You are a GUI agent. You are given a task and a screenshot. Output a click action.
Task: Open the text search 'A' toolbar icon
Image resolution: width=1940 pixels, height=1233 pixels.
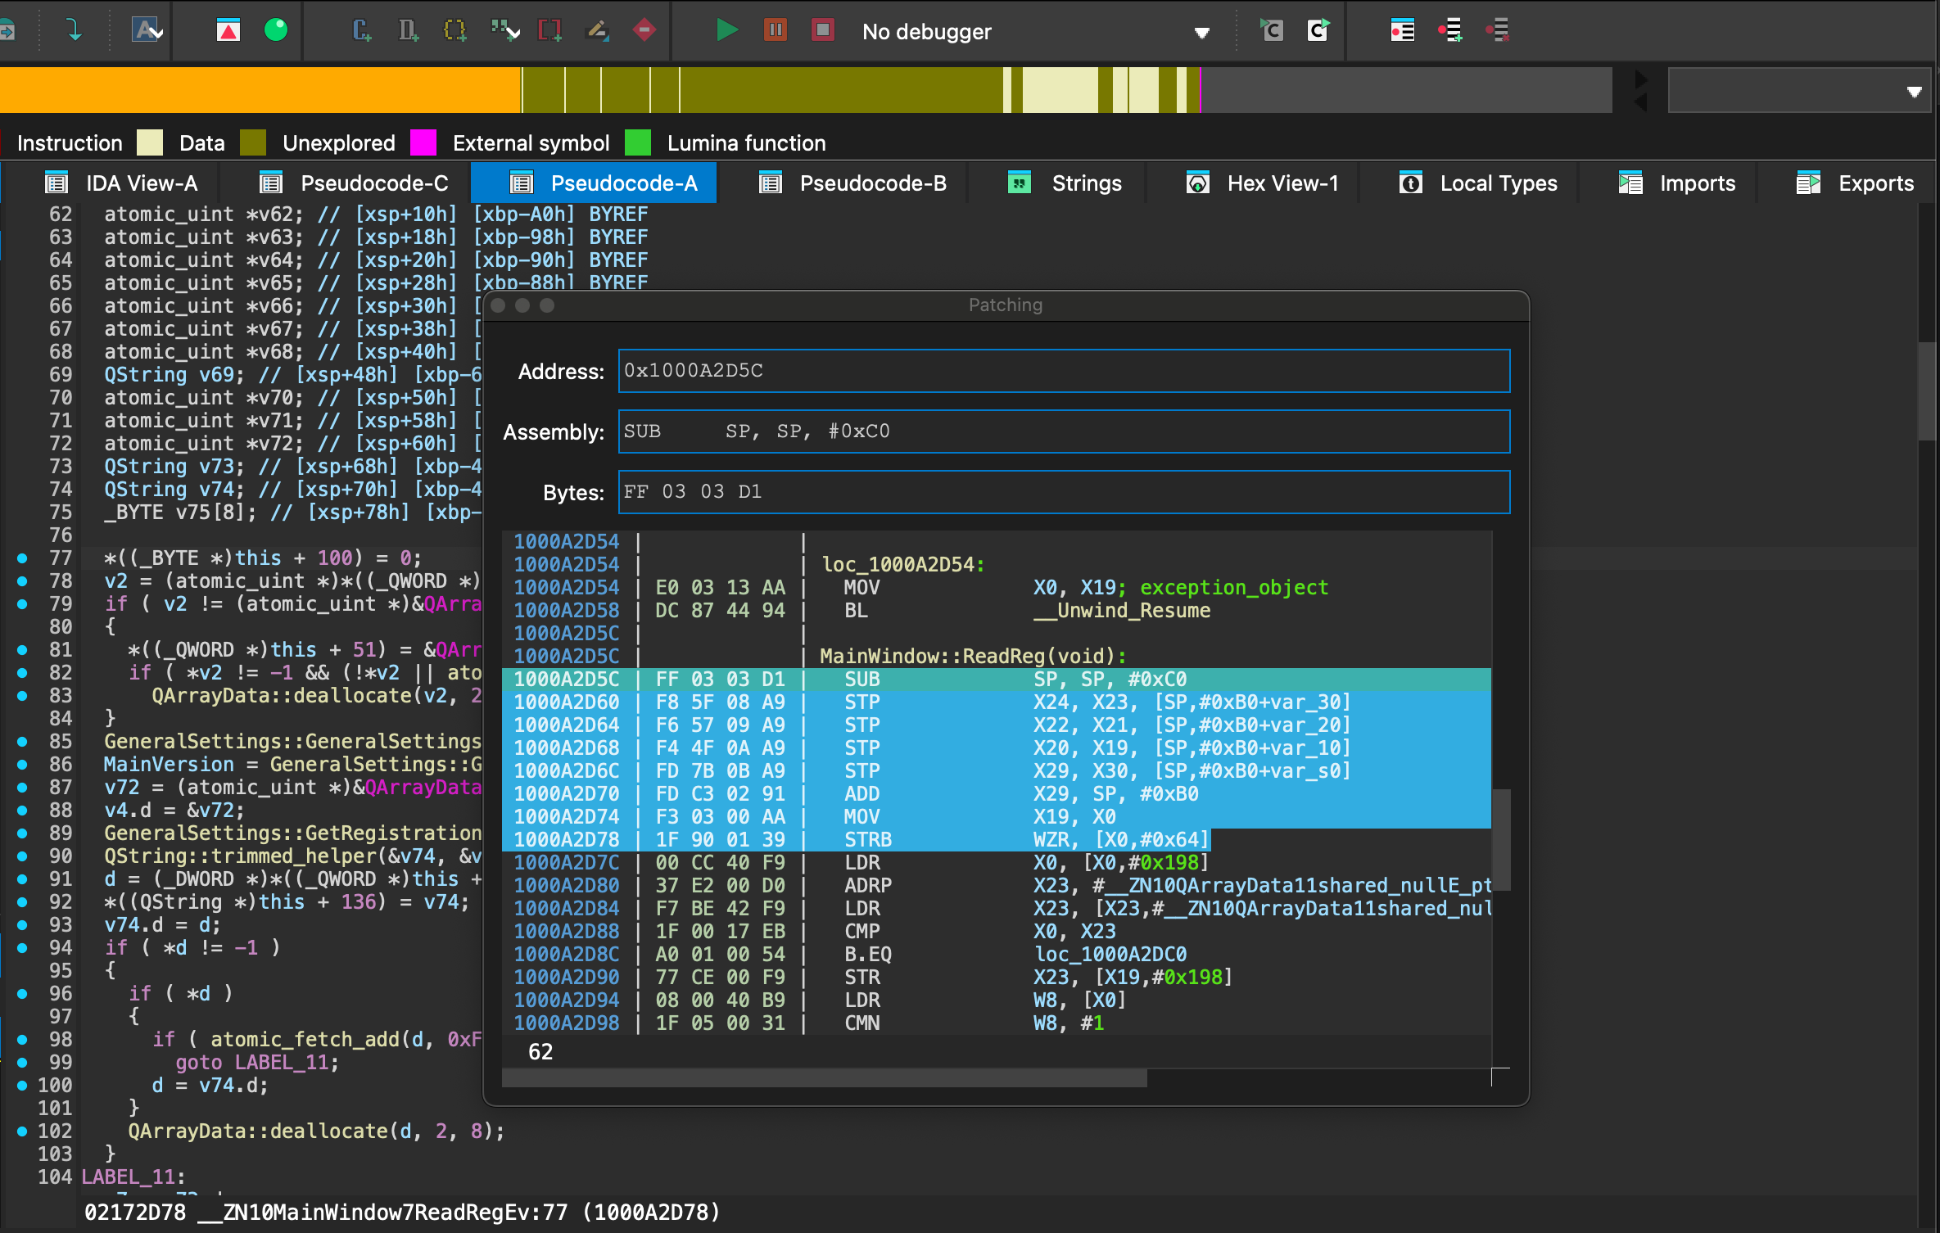click(x=147, y=31)
